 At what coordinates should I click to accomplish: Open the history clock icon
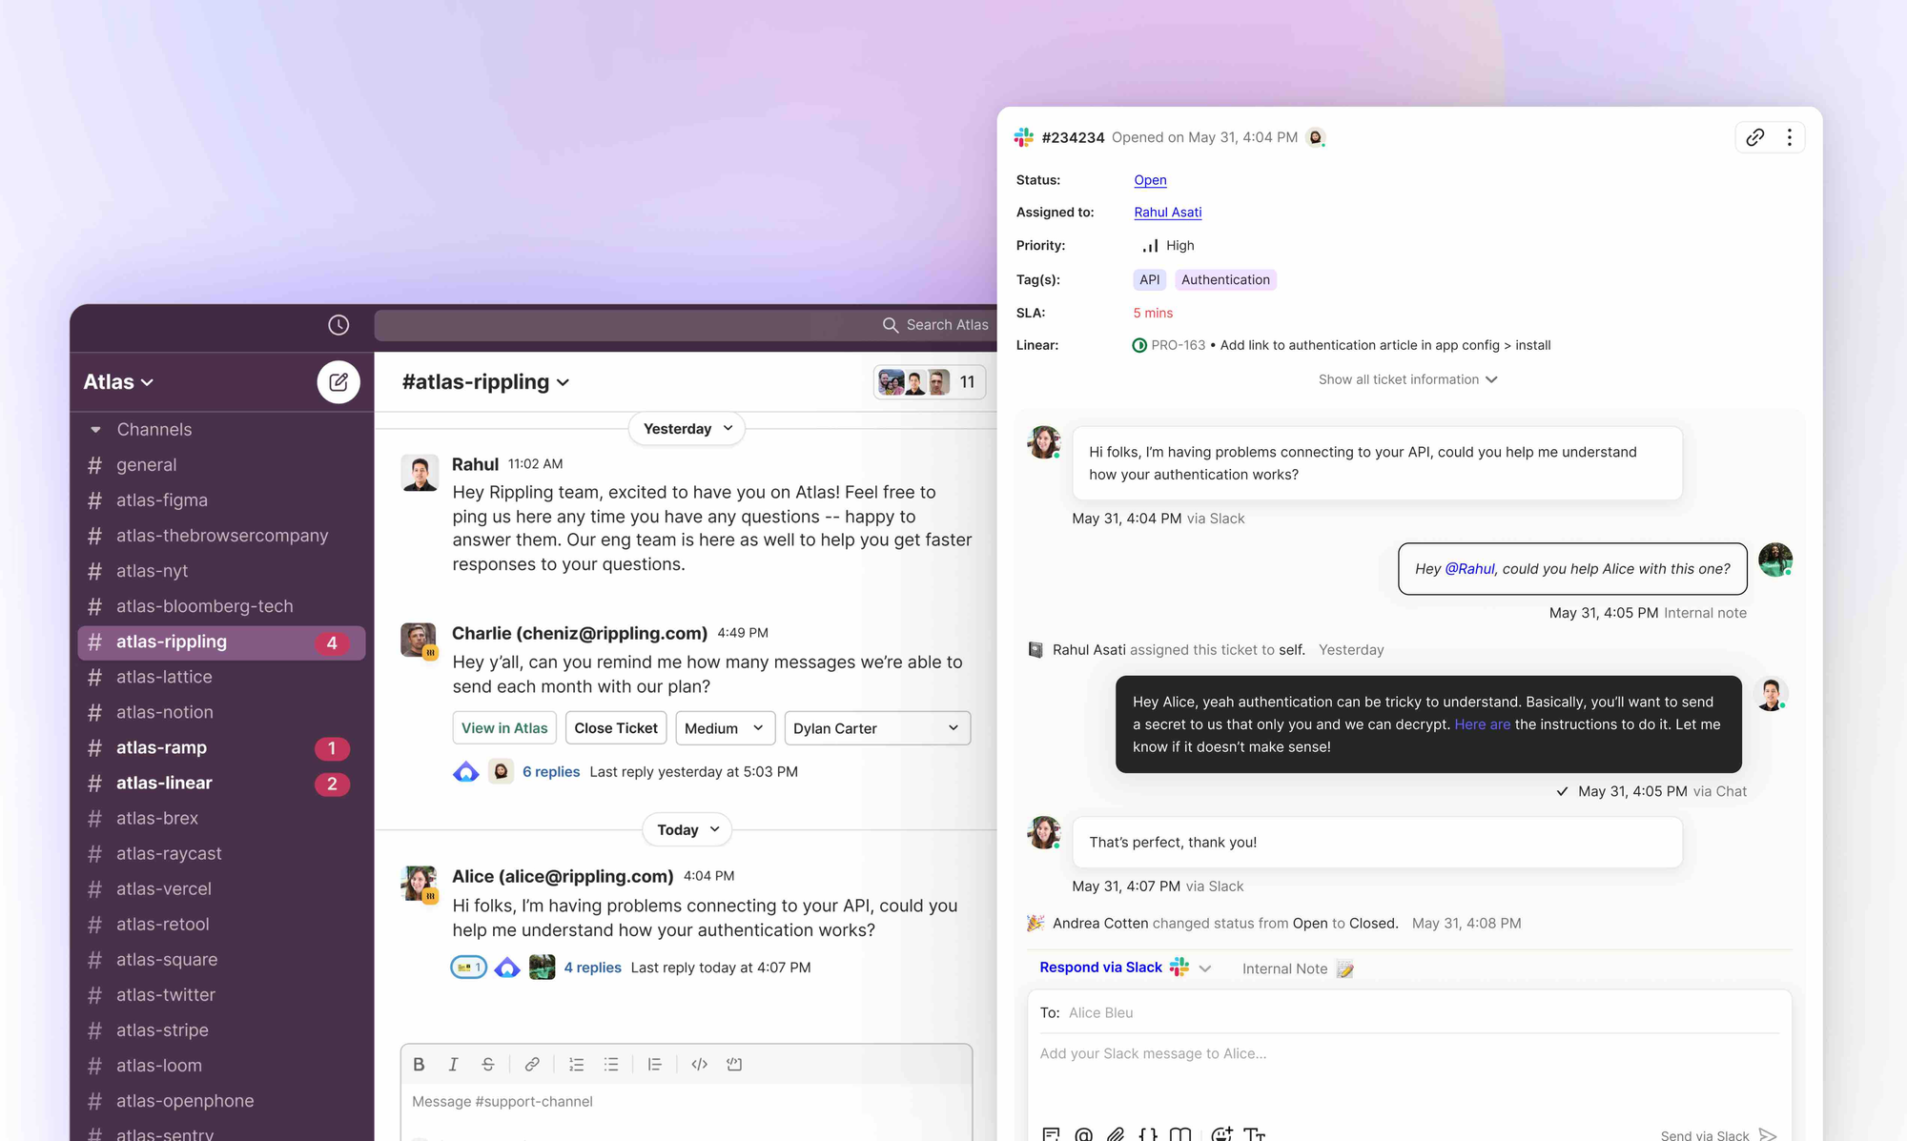click(x=338, y=325)
